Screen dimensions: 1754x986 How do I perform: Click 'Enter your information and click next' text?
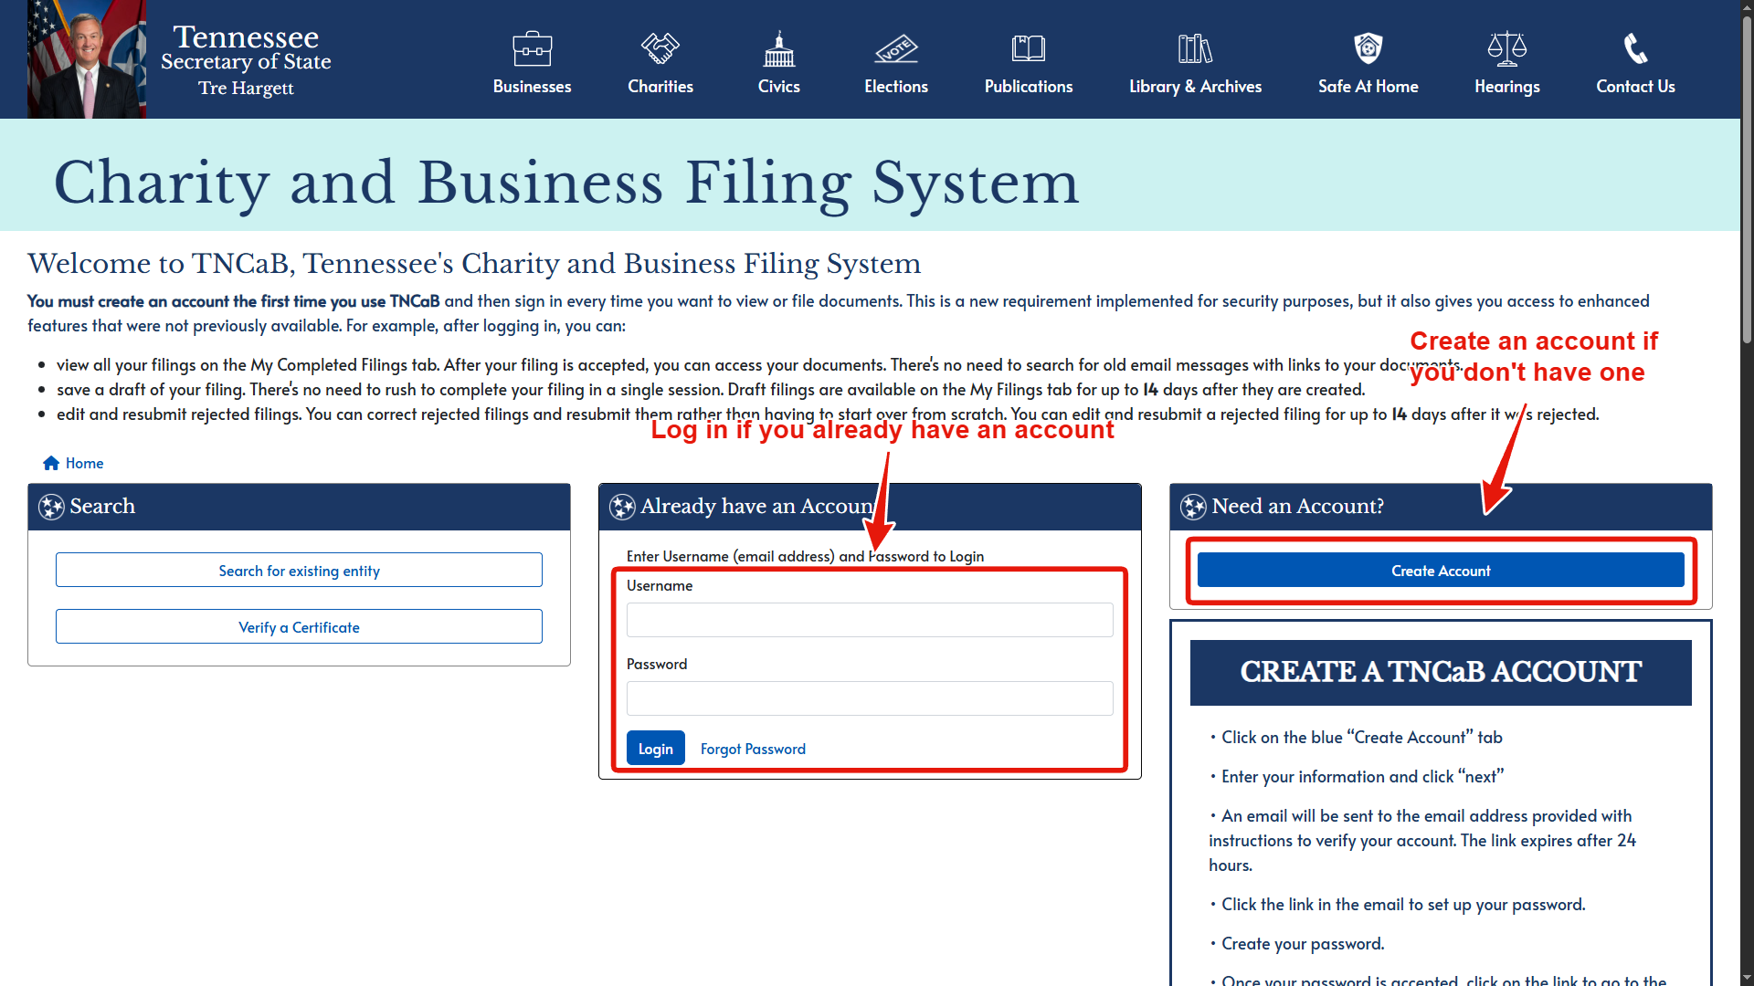(1362, 776)
